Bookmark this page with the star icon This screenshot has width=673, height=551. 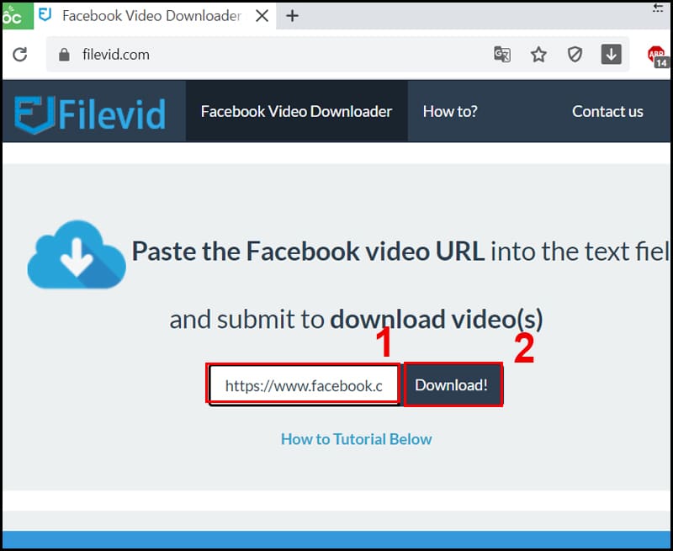point(538,55)
